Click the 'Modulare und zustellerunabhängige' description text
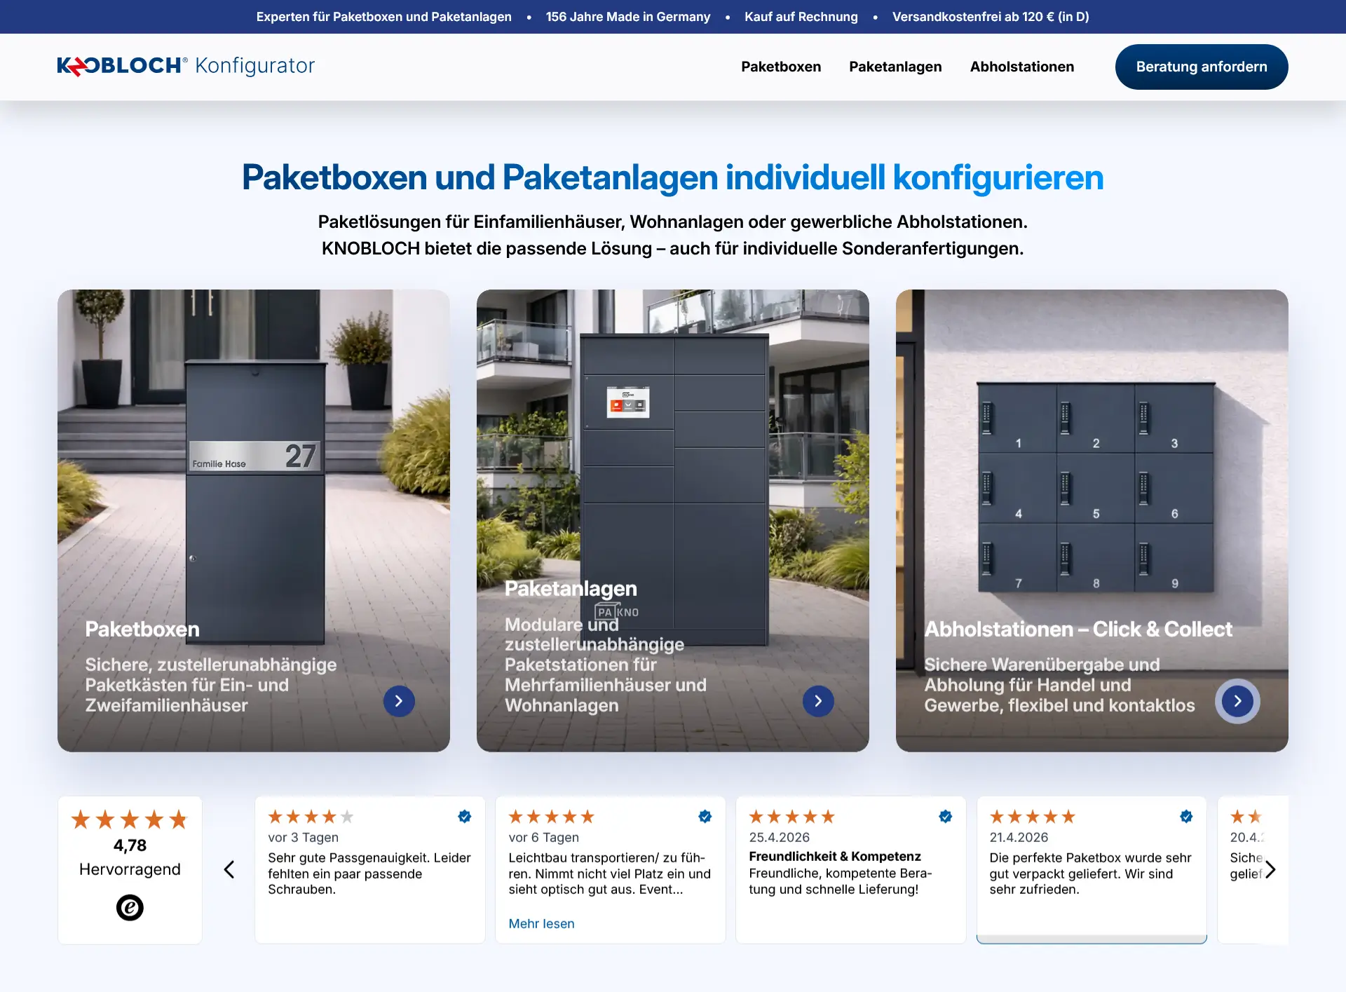Image resolution: width=1346 pixels, height=992 pixels. point(606,665)
